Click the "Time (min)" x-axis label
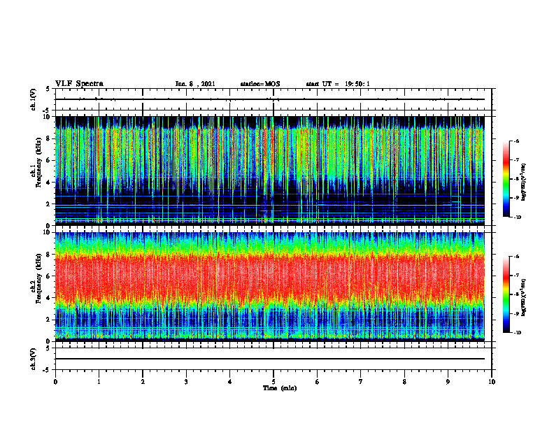 tap(280, 388)
